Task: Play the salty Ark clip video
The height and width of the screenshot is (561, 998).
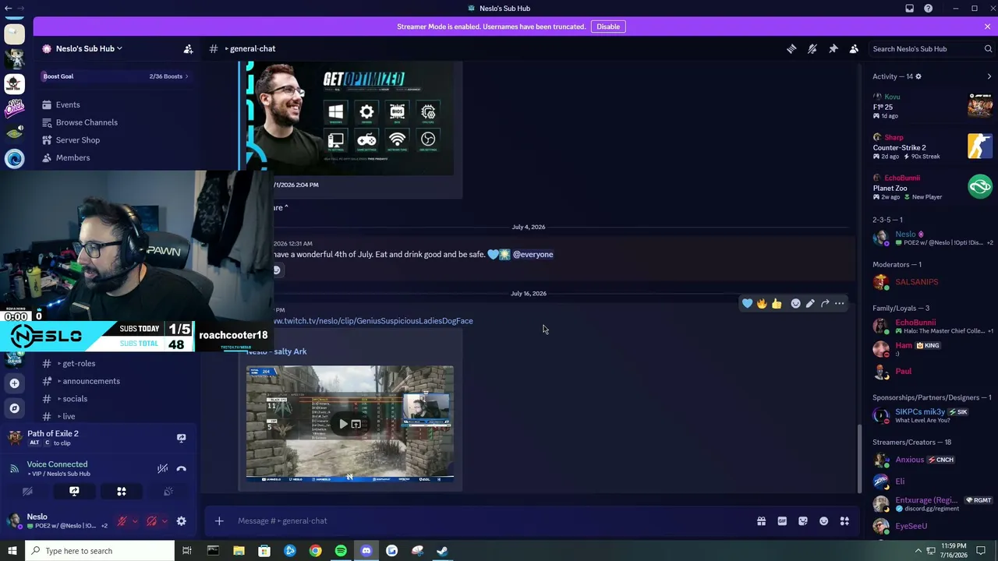Action: [344, 424]
